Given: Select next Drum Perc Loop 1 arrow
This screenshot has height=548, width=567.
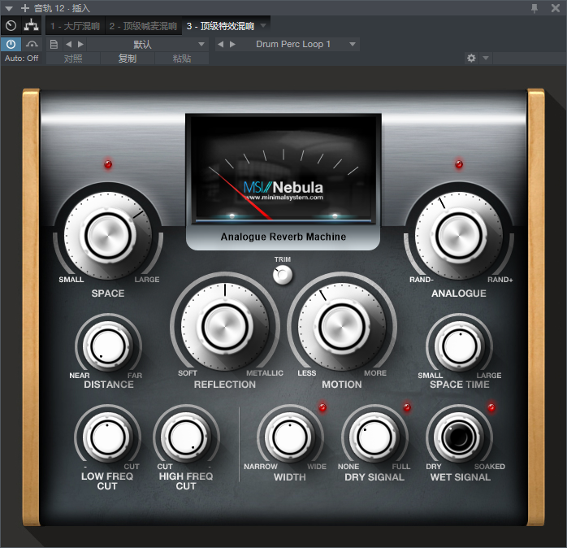Looking at the screenshot, I should point(232,45).
